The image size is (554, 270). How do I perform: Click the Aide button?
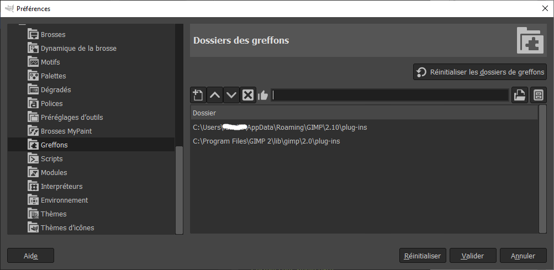pos(31,256)
